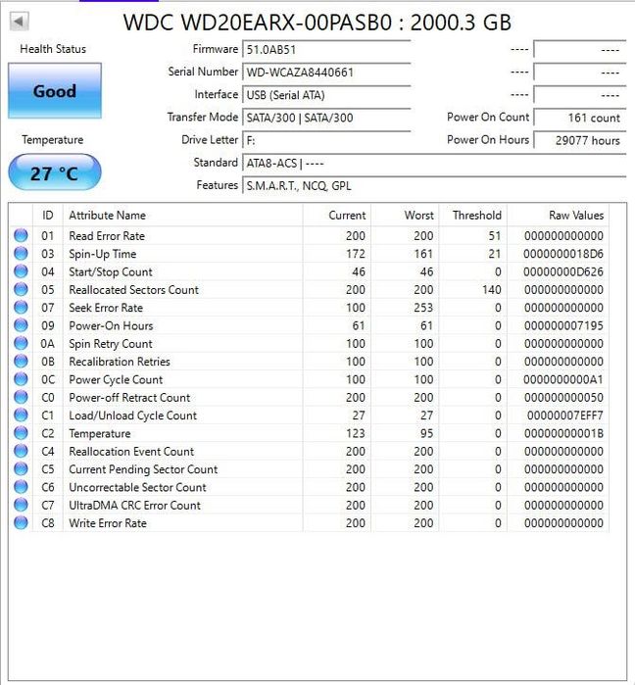Click the status orb for Write Error Rate
Viewport: 635px width, 685px height.
click(x=21, y=522)
